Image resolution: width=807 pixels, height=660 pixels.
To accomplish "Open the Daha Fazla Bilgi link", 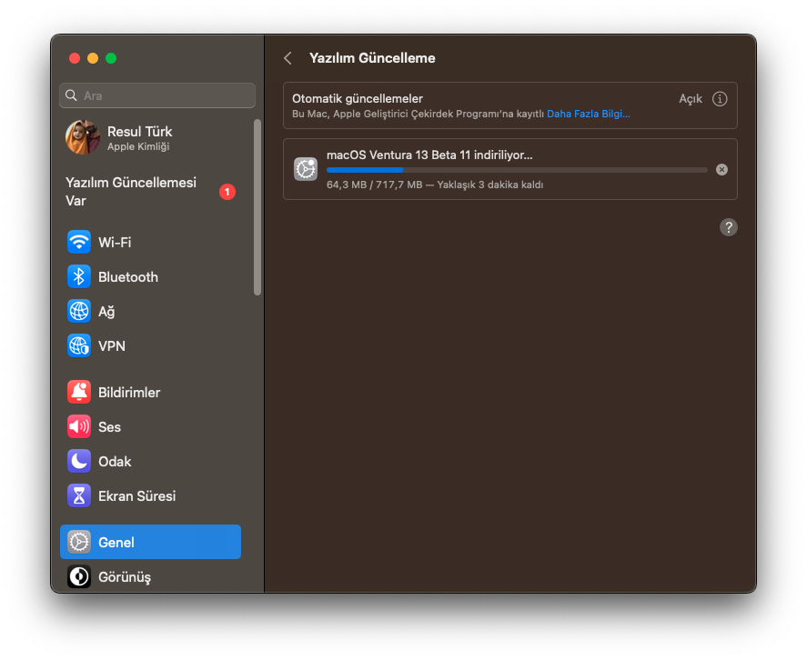I will 588,115.
